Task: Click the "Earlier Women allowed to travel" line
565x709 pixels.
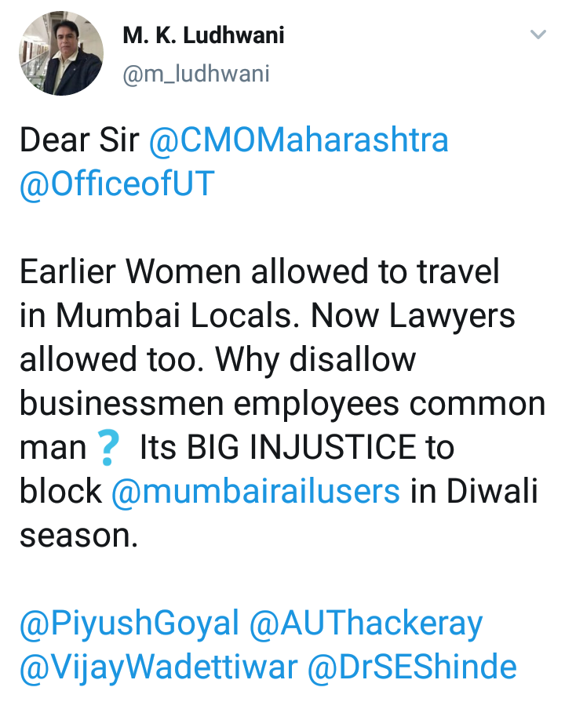Action: (259, 272)
